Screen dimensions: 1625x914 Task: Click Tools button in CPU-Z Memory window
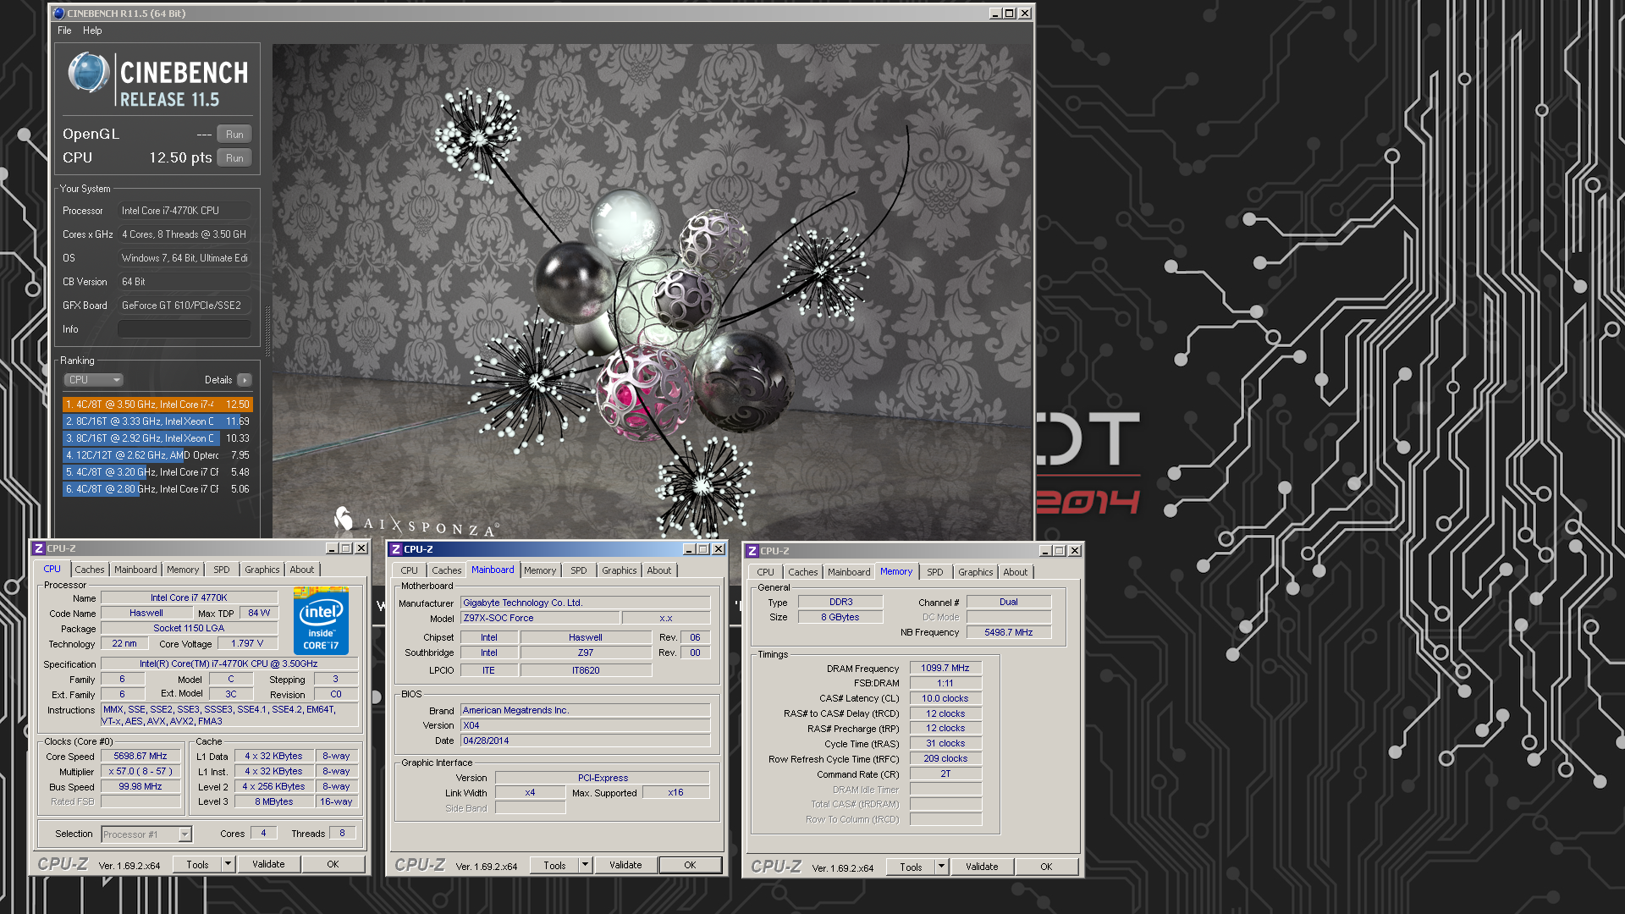[x=911, y=867]
